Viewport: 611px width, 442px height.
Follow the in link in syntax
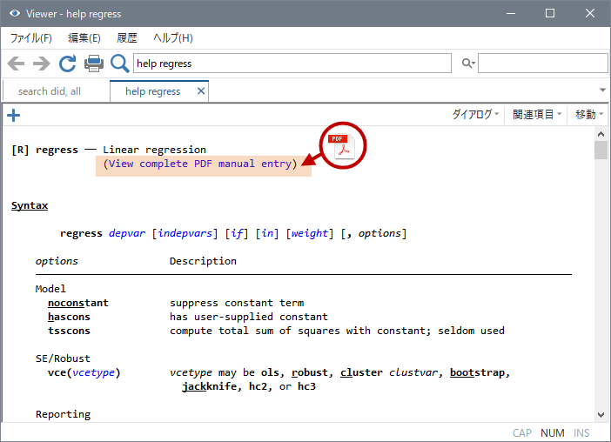[267, 233]
